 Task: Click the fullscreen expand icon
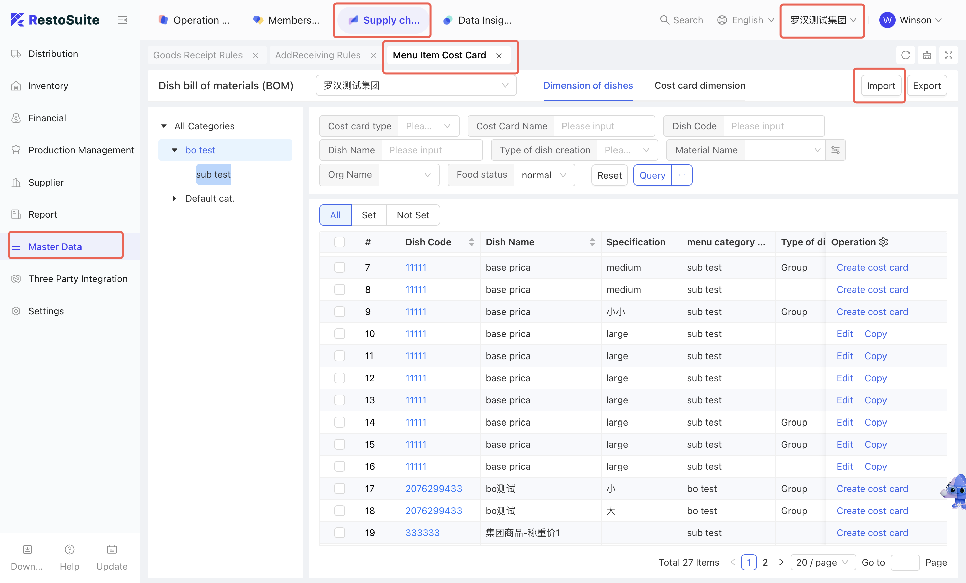point(948,55)
